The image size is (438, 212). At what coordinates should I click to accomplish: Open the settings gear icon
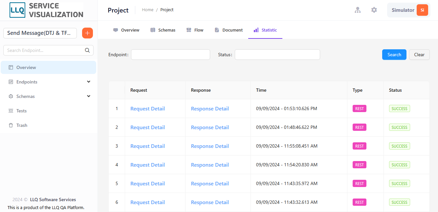(374, 10)
